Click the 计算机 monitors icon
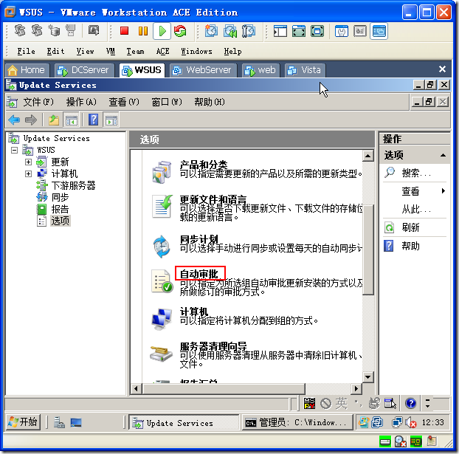 coord(162,319)
